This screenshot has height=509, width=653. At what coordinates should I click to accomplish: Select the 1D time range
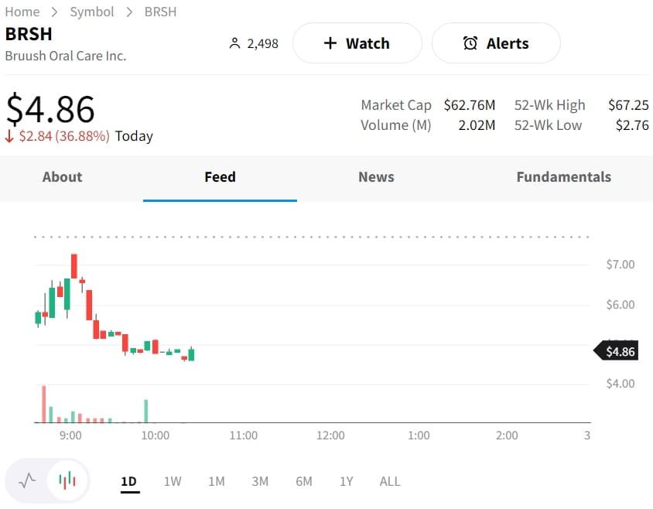tap(128, 481)
